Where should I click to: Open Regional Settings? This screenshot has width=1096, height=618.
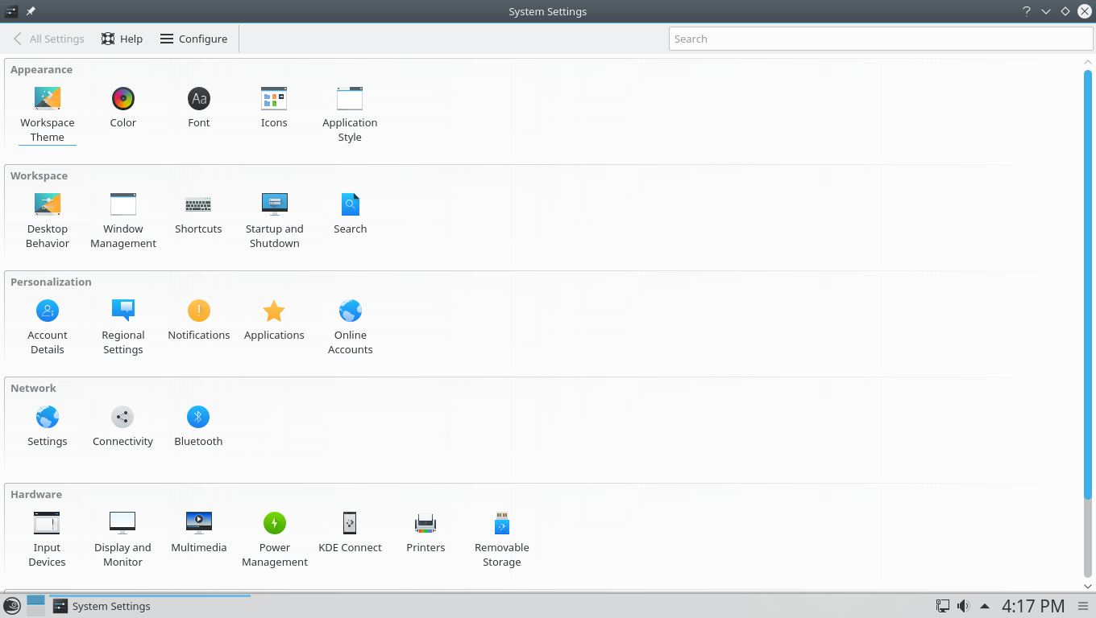123,327
